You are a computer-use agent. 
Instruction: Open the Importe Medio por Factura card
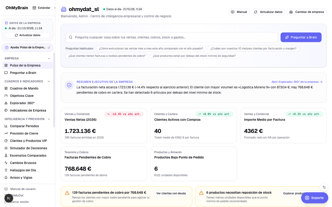point(283,126)
